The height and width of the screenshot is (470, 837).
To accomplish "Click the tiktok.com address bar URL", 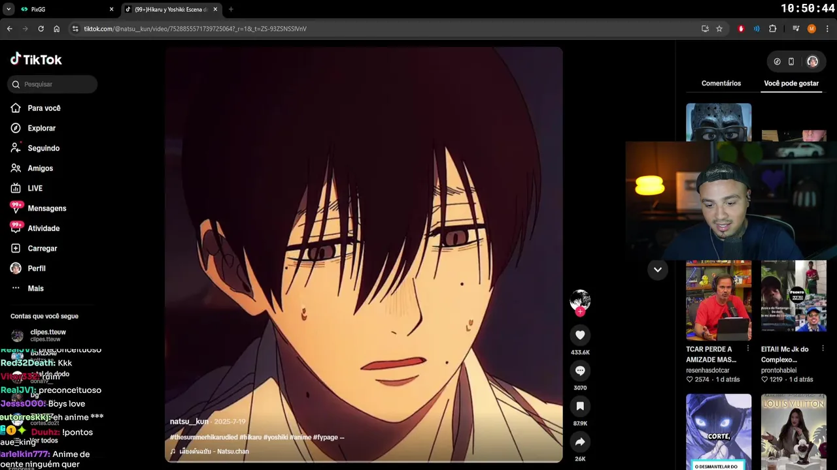I will [x=195, y=29].
